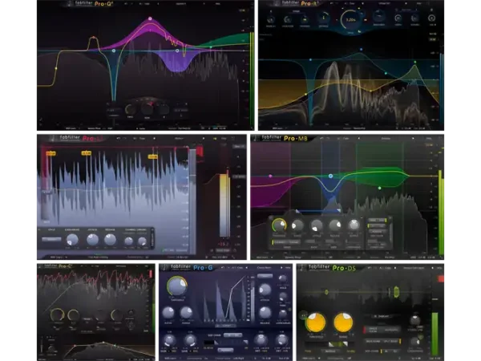Click the yellow Pro-DS Range knob
This screenshot has width=481, height=361.
click(x=343, y=323)
